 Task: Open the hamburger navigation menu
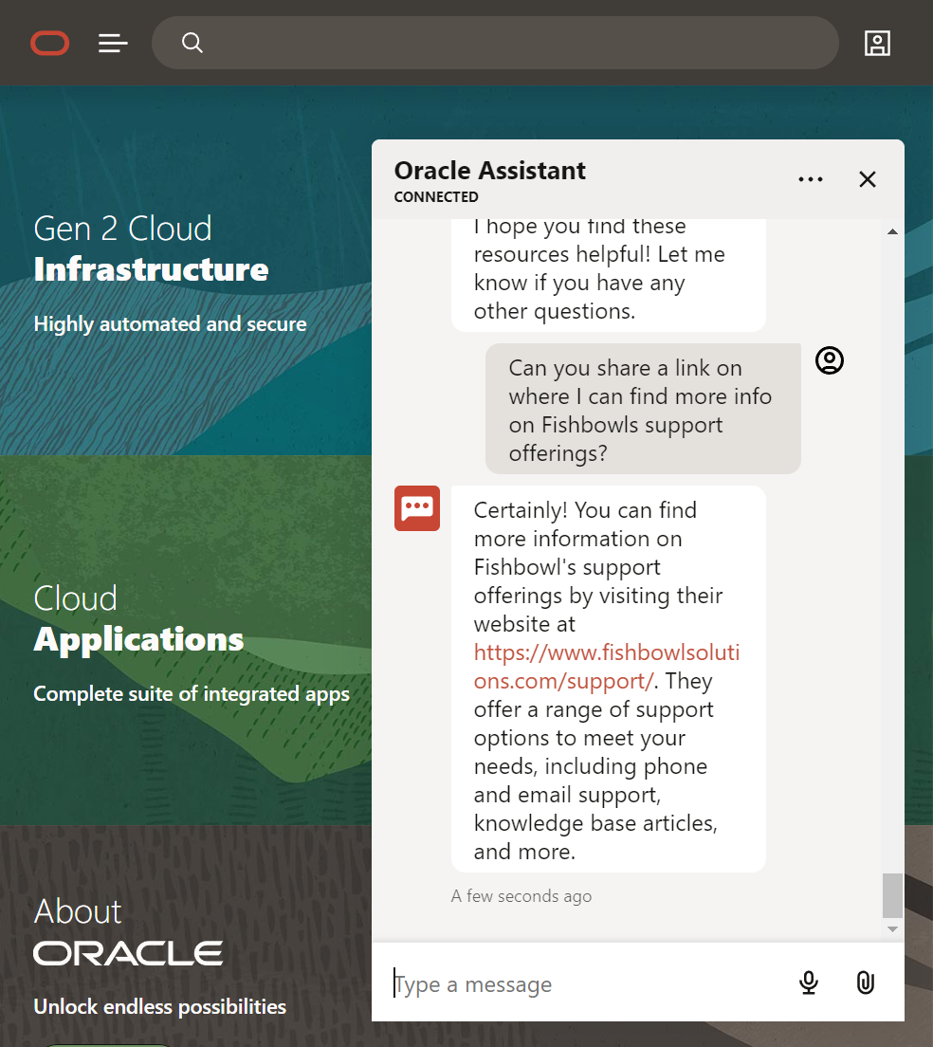(113, 44)
